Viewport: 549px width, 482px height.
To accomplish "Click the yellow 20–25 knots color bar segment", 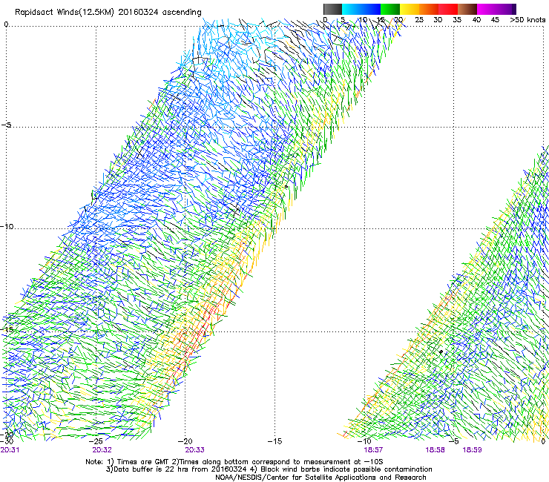I will [410, 9].
